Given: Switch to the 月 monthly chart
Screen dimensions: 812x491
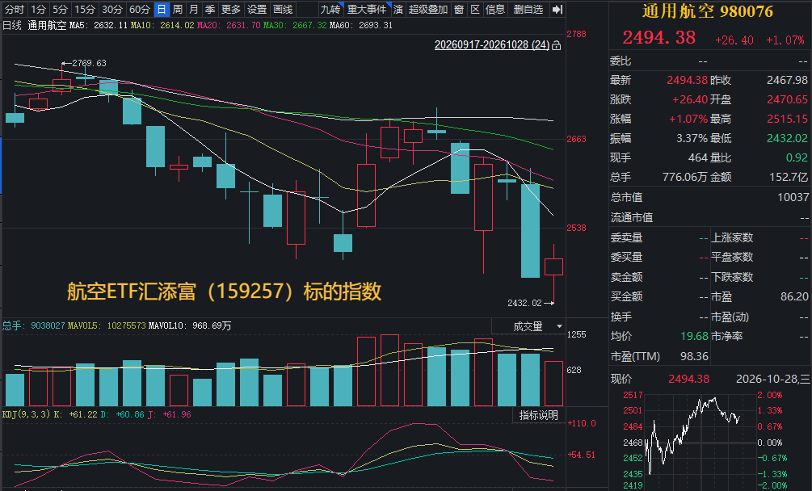Looking at the screenshot, I should click(x=194, y=10).
